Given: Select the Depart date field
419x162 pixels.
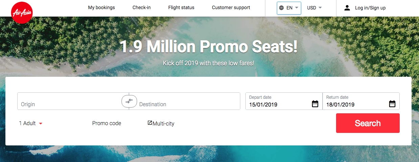Looking at the screenshot, I should pos(278,101).
